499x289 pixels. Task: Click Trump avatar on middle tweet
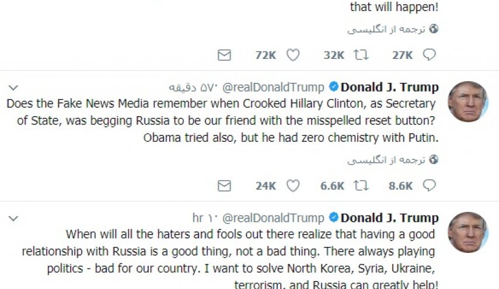[467, 102]
